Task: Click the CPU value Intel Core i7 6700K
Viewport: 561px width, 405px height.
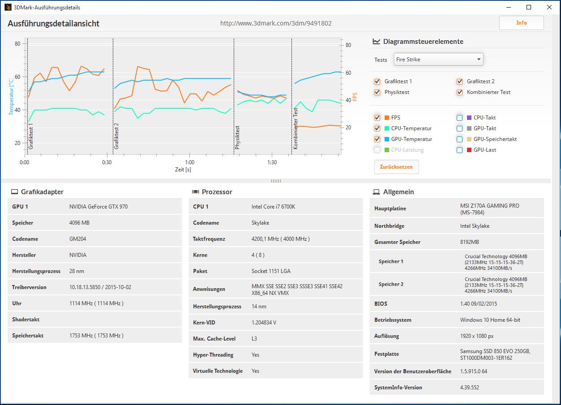Action: (x=274, y=207)
